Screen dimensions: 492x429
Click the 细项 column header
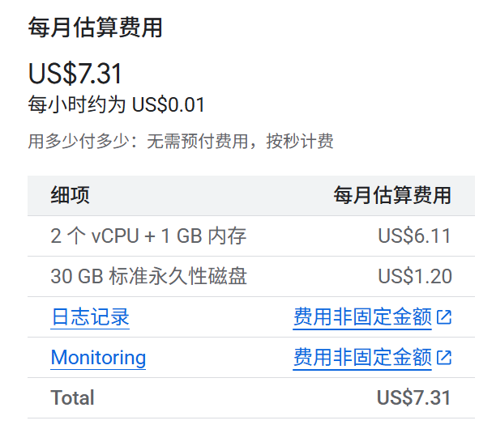click(71, 195)
